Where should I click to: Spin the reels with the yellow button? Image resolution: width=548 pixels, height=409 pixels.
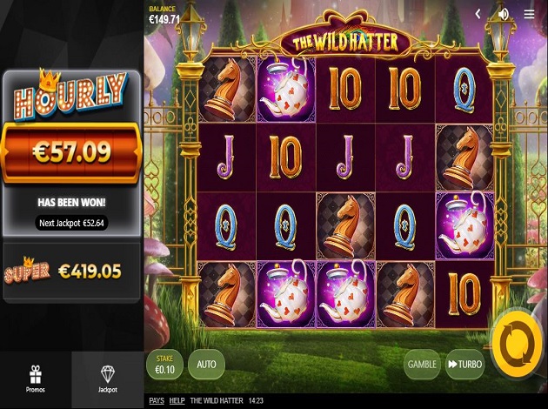pyautogui.click(x=518, y=345)
